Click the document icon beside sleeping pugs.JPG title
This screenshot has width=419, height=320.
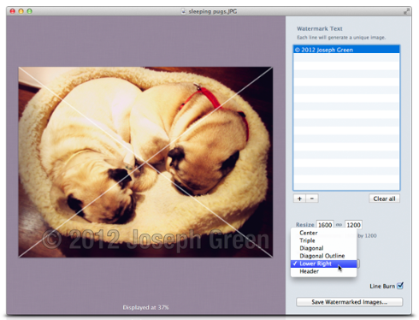tap(184, 11)
